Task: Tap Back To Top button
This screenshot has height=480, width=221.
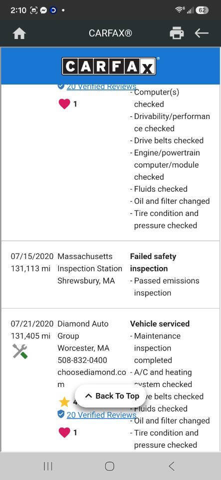Action: click(110, 396)
